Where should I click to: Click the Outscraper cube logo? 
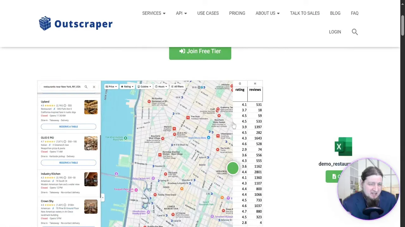coord(45,23)
